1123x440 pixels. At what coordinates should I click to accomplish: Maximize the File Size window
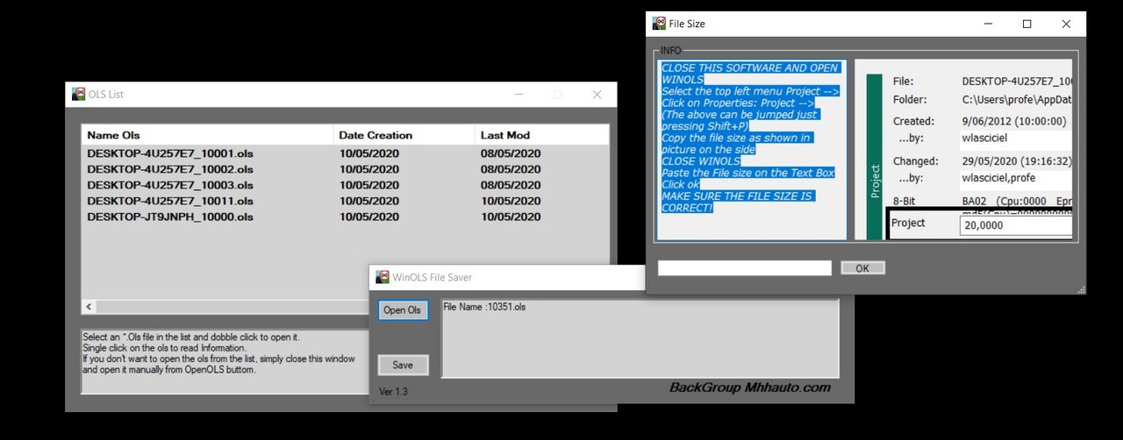1026,25
